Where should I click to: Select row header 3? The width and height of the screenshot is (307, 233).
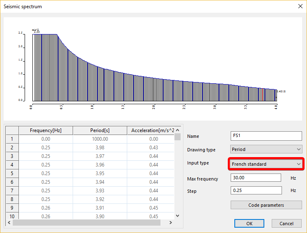(x=12, y=156)
